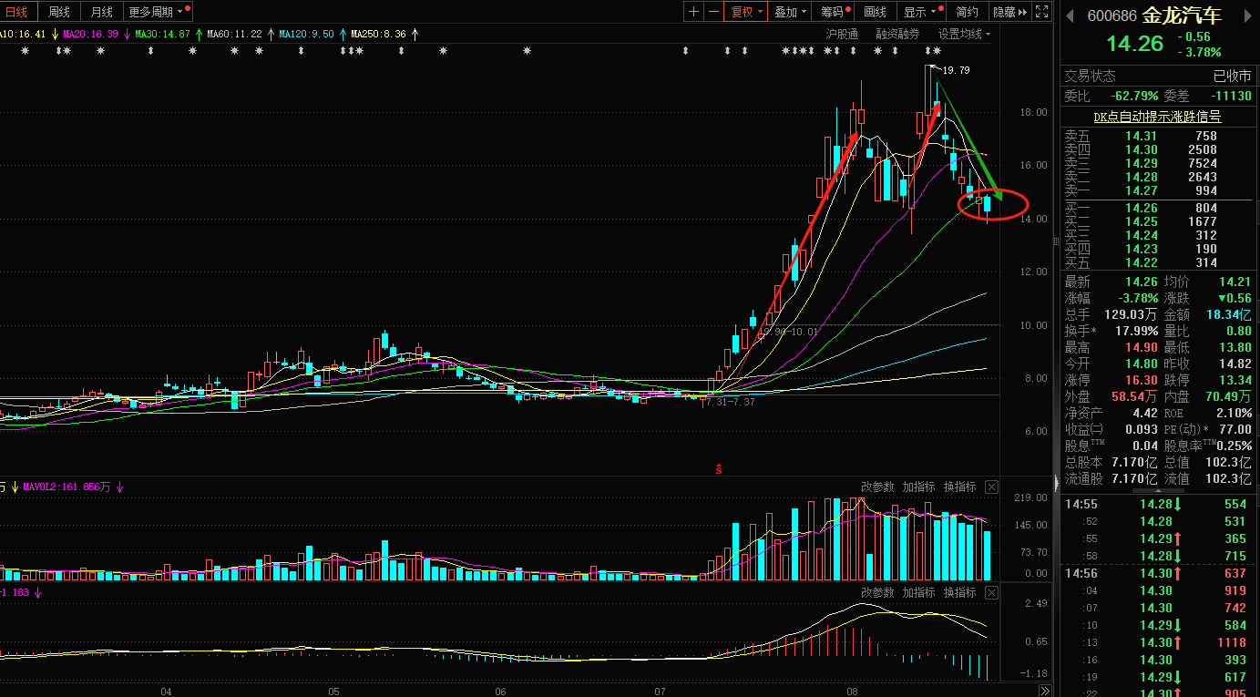Zoom in the K-line chart with plus
Screen dimensions: 1260x697
(694, 12)
